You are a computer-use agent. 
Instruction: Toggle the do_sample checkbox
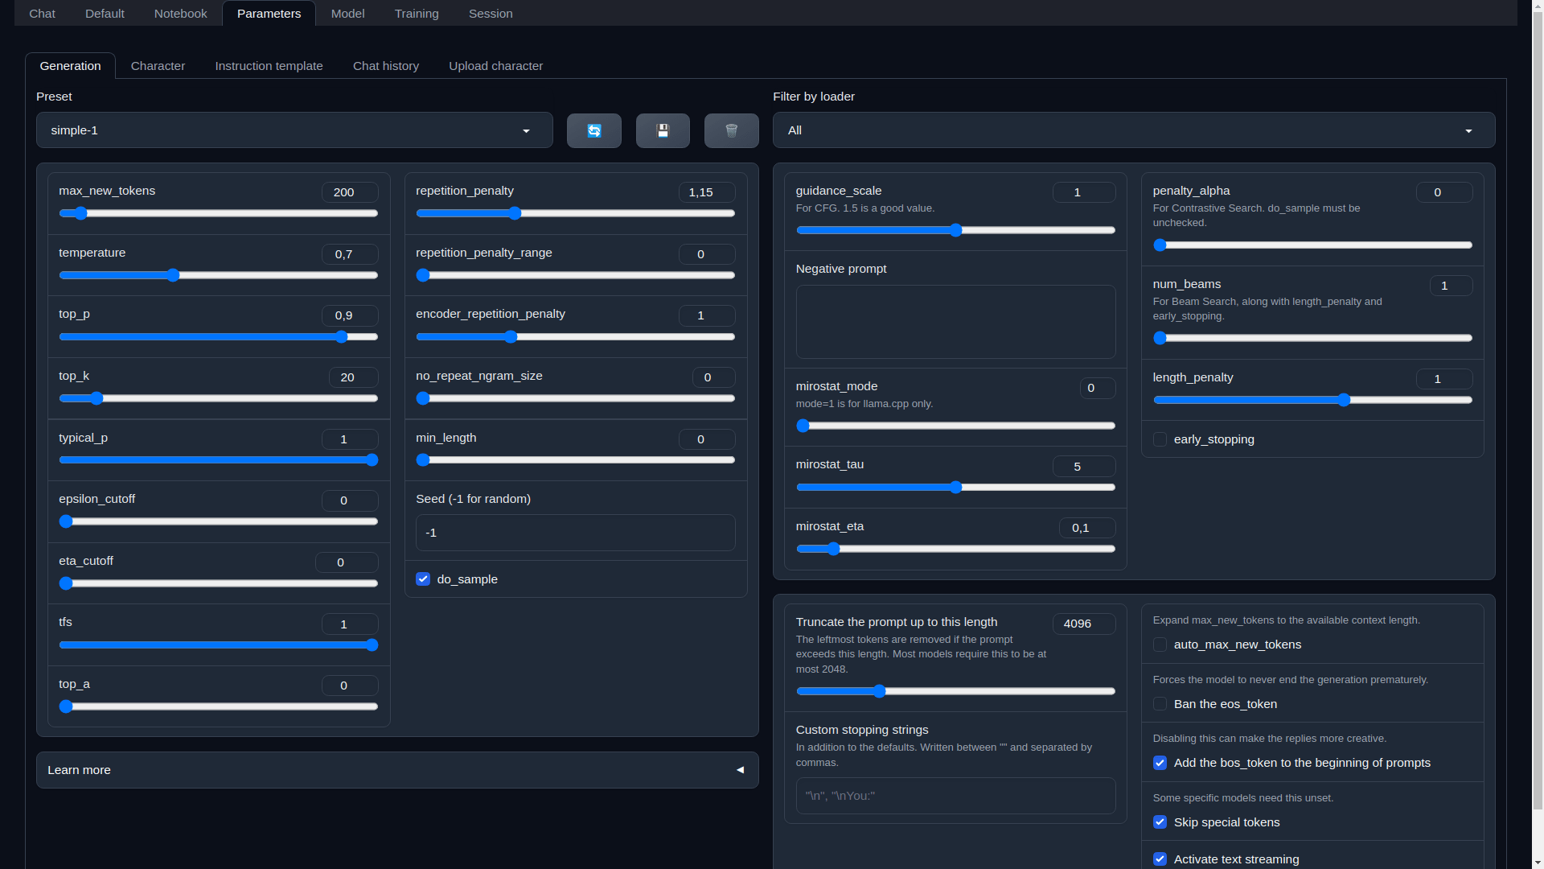click(423, 579)
